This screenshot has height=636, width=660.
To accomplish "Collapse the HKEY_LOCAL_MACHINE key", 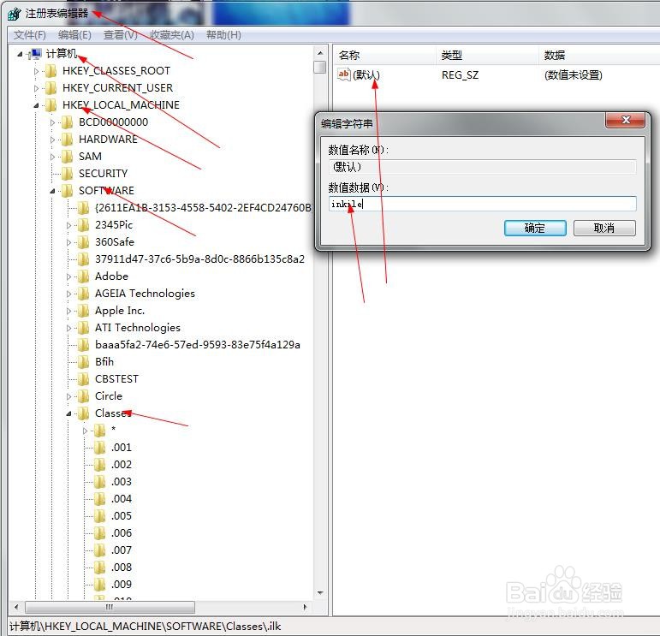I will click(36, 105).
